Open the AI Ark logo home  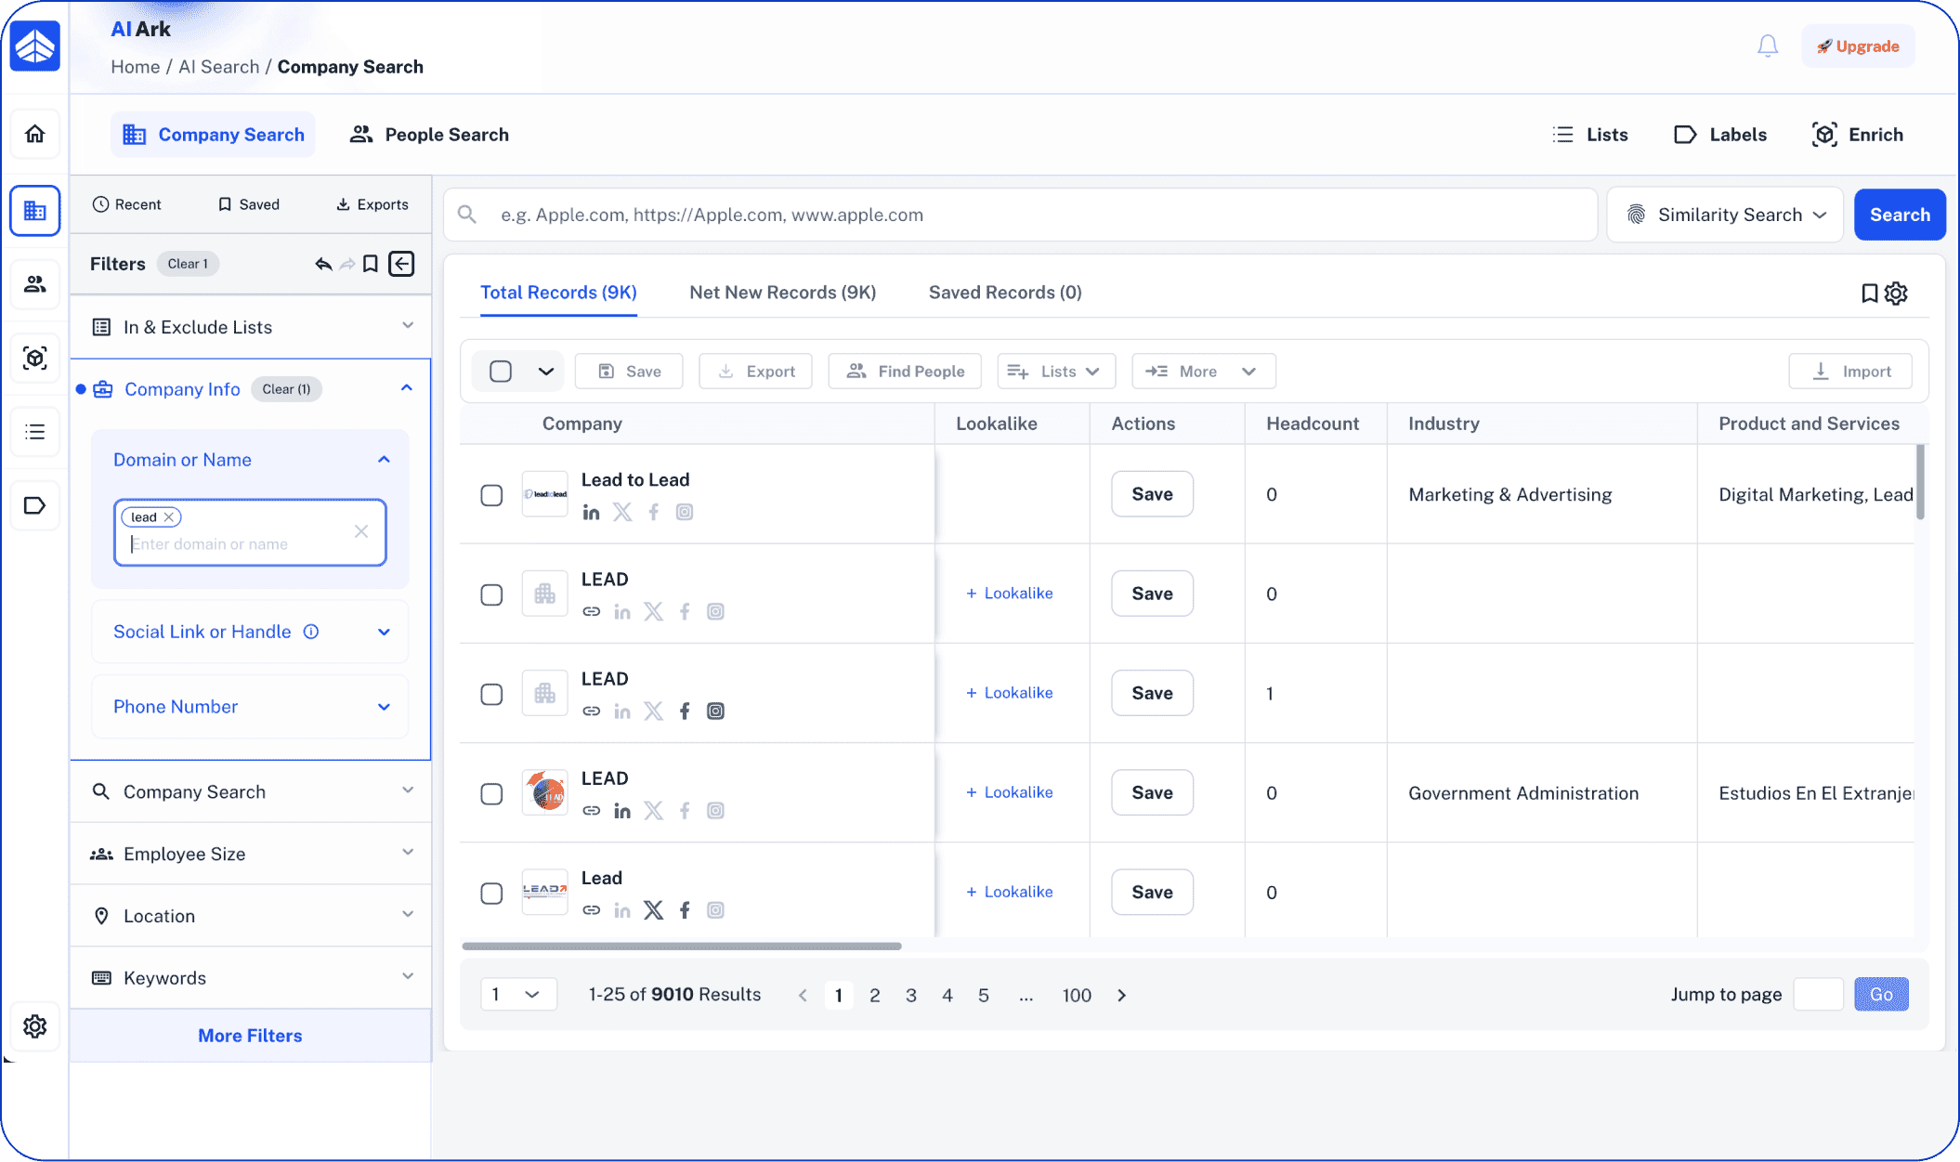tap(35, 46)
